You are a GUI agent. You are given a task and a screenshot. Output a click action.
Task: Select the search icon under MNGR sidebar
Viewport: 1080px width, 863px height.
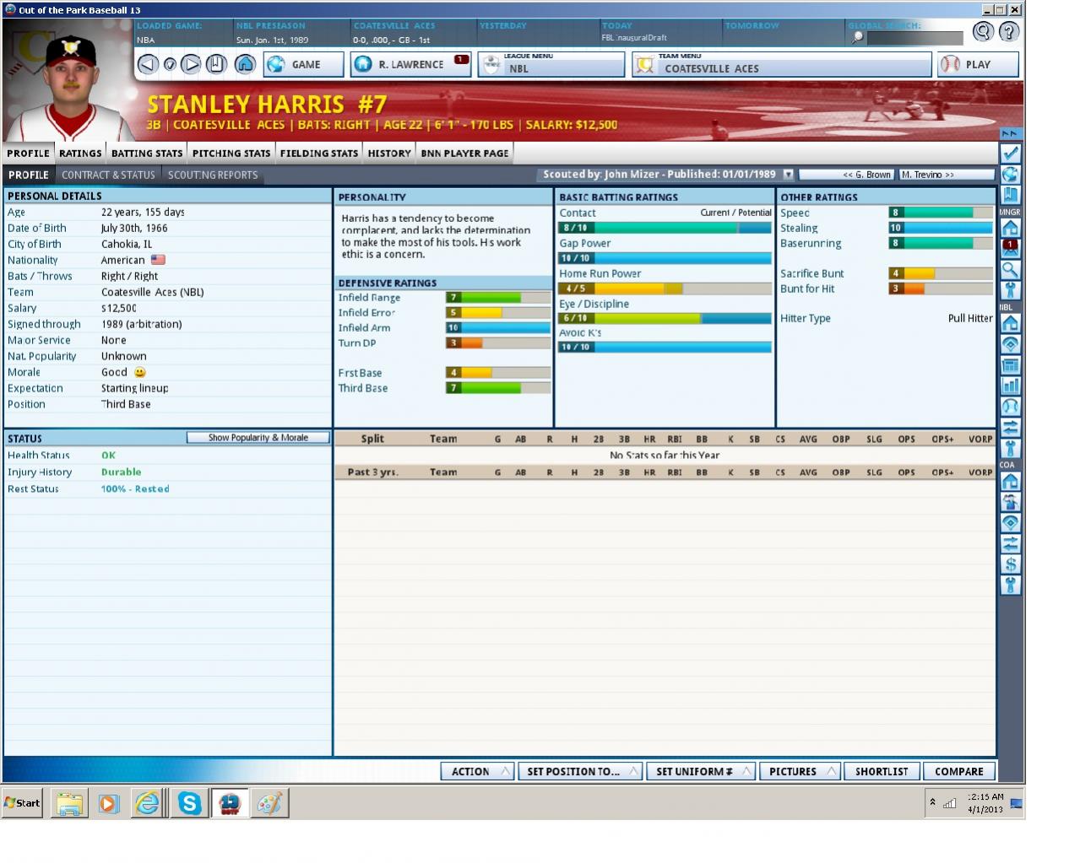click(x=1010, y=270)
